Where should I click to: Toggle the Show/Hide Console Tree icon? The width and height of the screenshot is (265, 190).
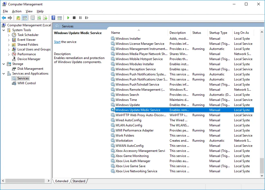[25, 18]
